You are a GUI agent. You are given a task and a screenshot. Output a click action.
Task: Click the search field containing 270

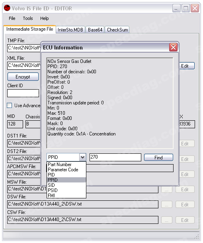(x=115, y=157)
